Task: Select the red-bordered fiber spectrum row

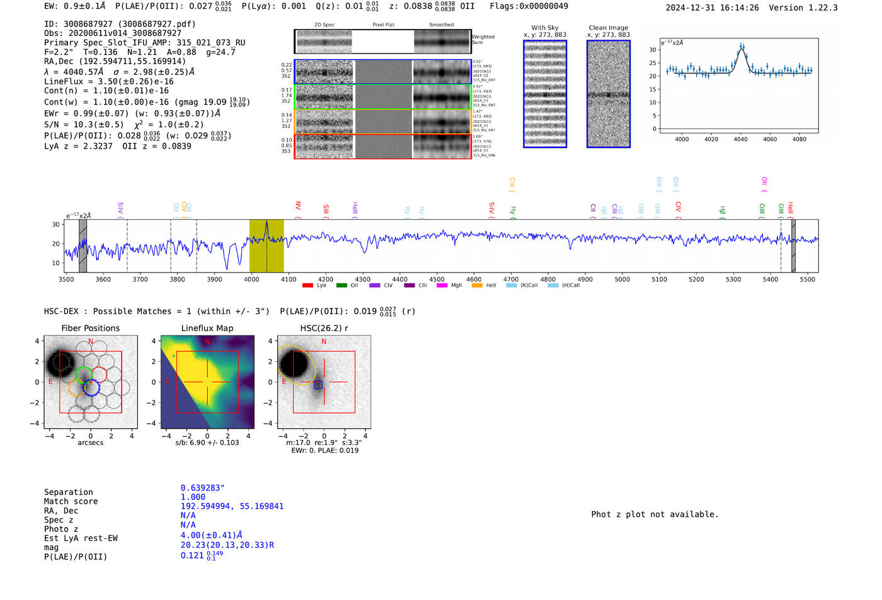Action: 382,147
